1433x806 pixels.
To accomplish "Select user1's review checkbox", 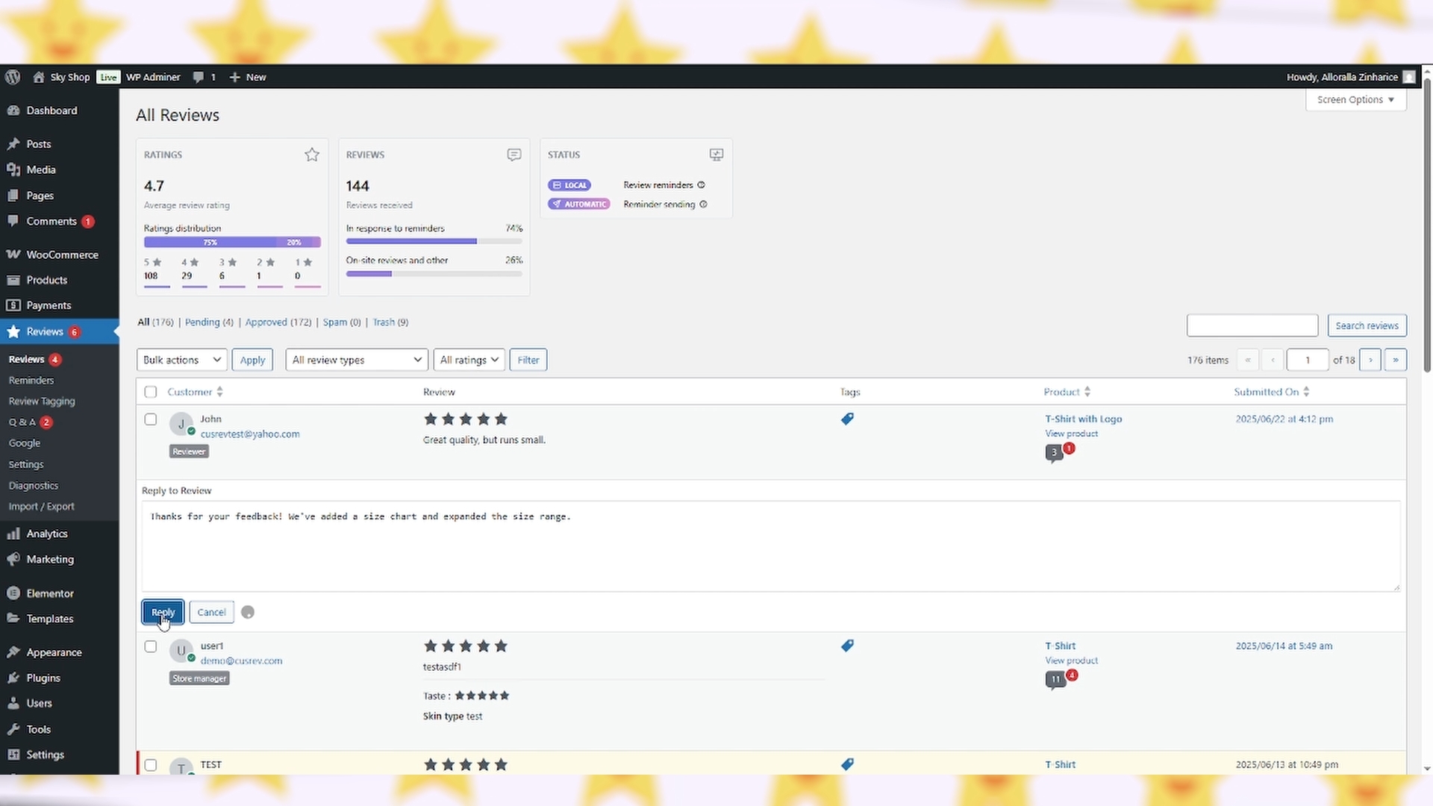I will [151, 646].
